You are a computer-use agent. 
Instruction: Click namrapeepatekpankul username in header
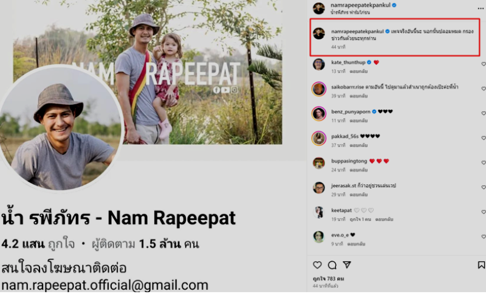(360, 5)
